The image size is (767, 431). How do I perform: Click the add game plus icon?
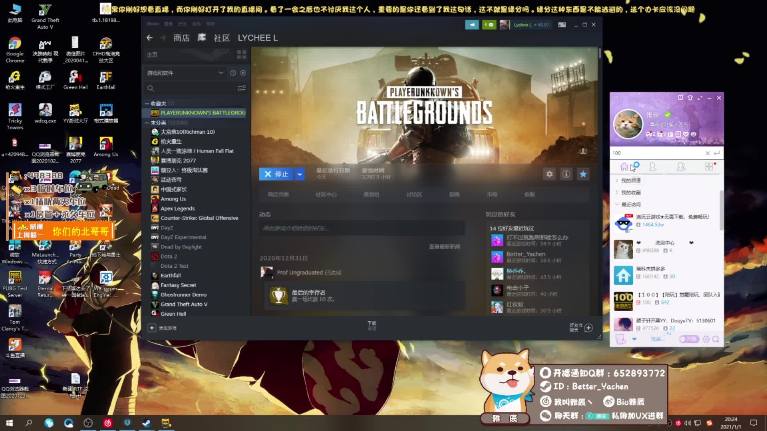[152, 328]
